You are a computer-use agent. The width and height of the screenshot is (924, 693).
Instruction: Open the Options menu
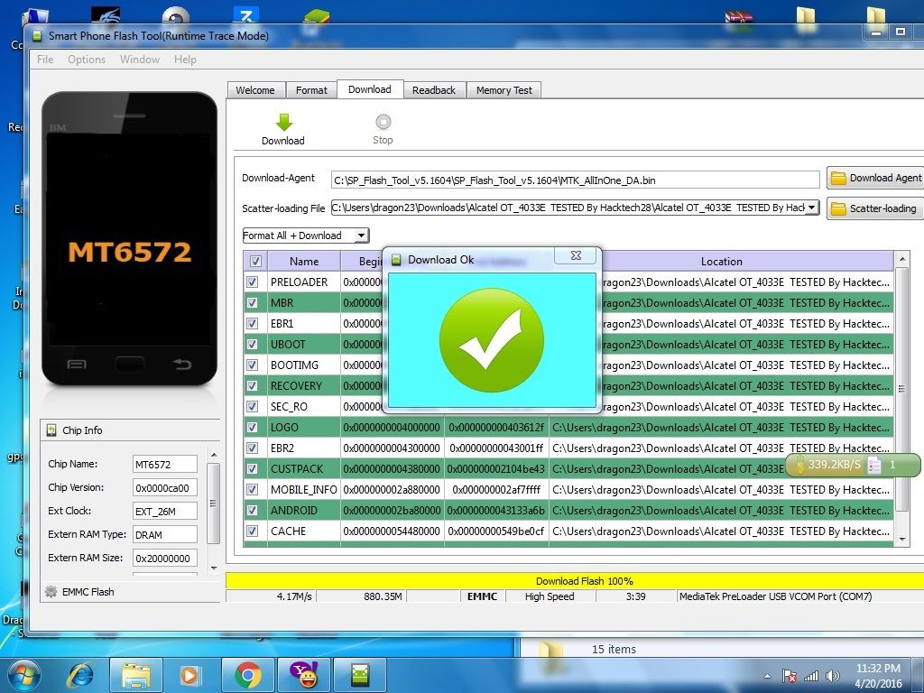tap(87, 60)
